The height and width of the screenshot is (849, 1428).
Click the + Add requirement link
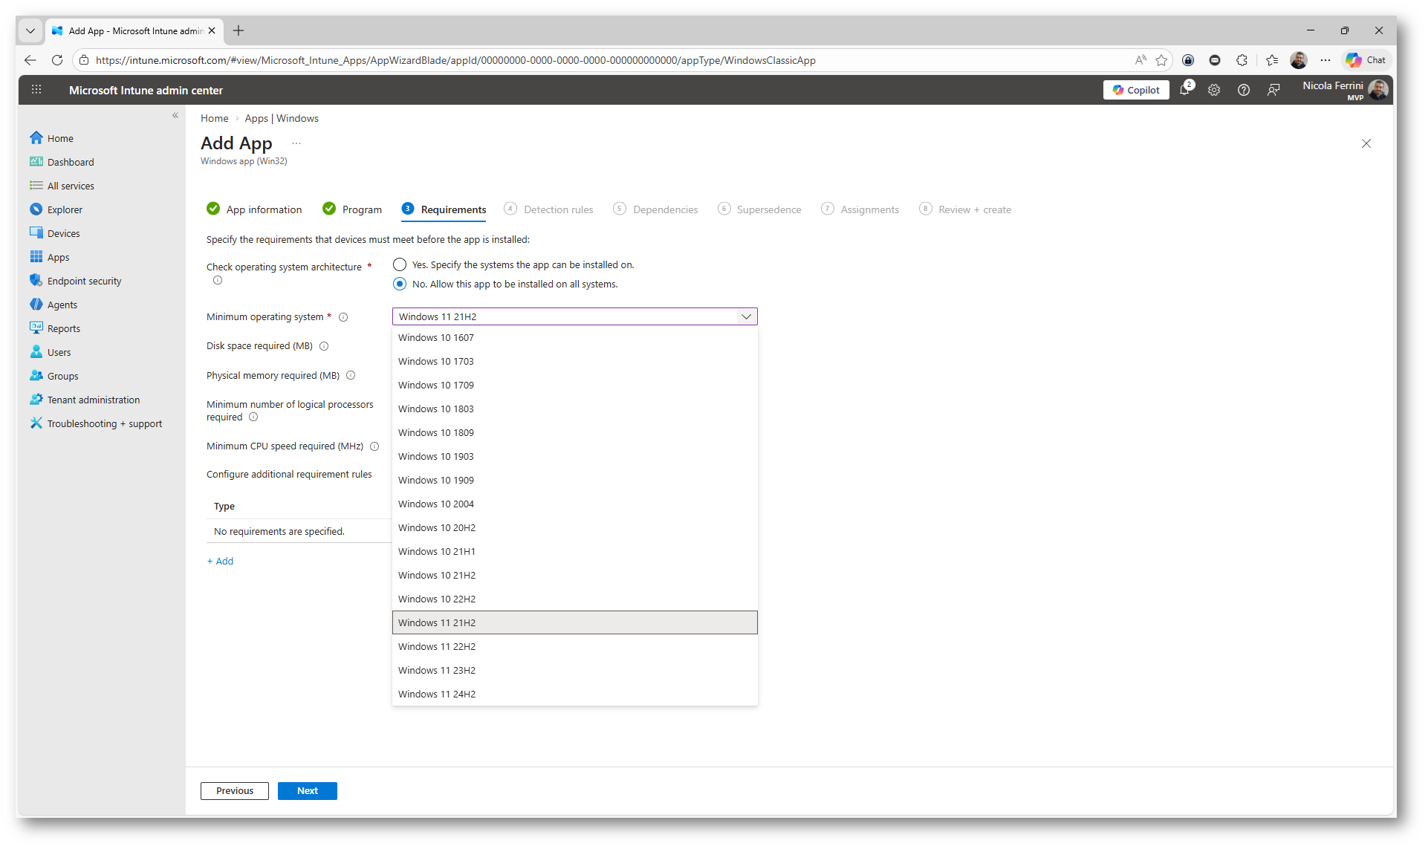click(x=221, y=561)
